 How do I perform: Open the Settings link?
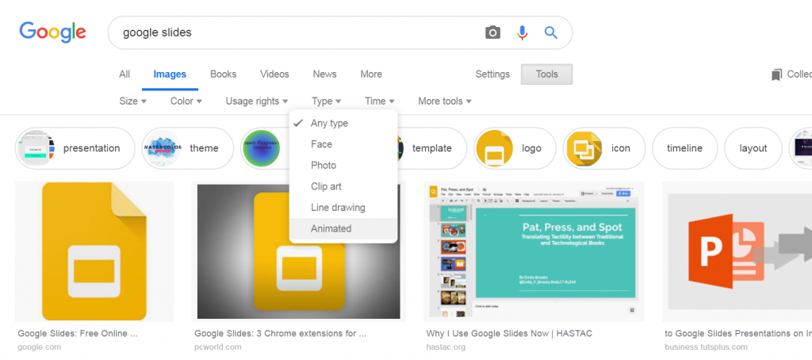click(x=492, y=75)
